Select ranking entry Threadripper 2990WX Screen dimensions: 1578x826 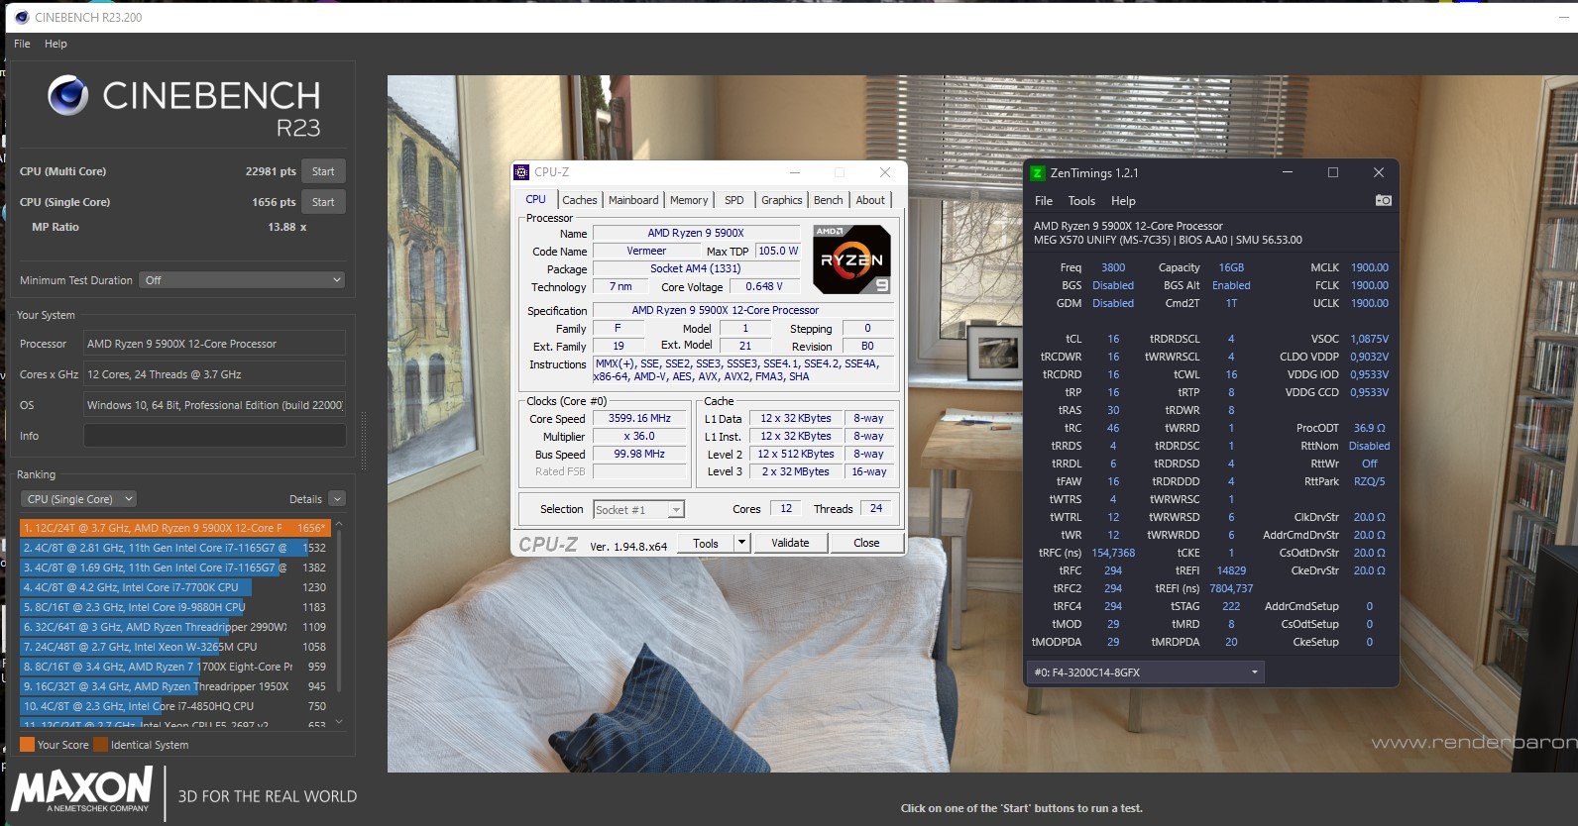pyautogui.click(x=174, y=627)
